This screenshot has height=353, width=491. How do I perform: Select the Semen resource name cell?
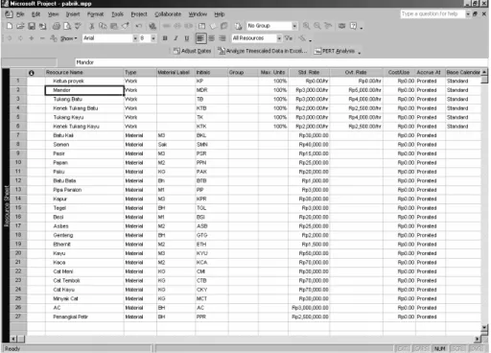click(84, 145)
